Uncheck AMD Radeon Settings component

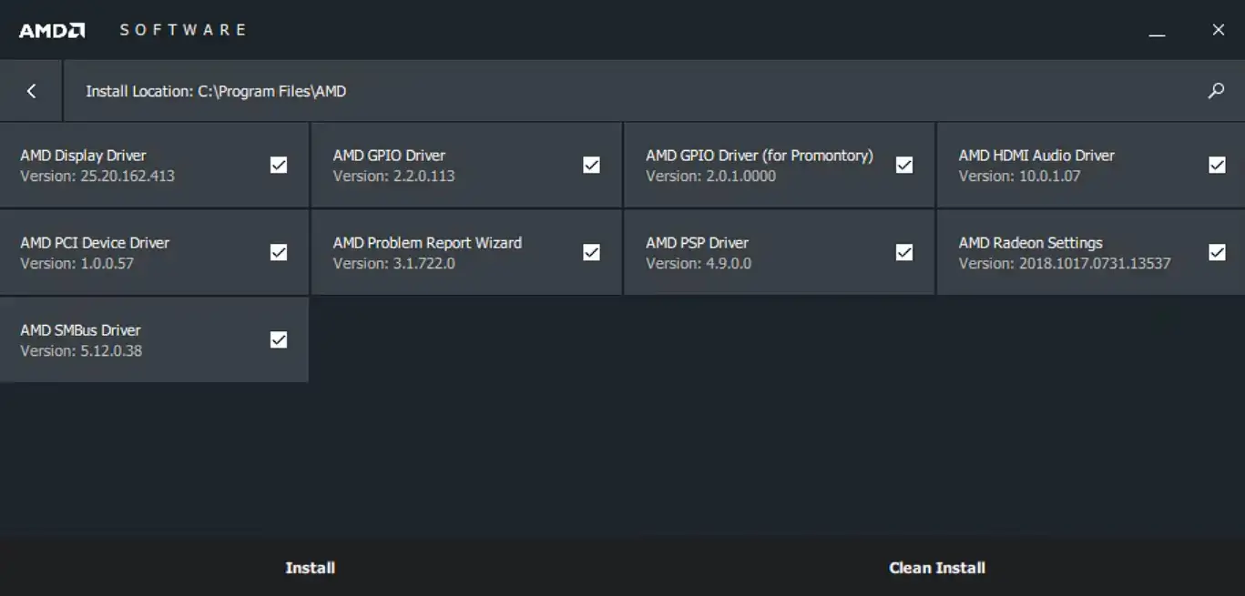pyautogui.click(x=1217, y=252)
